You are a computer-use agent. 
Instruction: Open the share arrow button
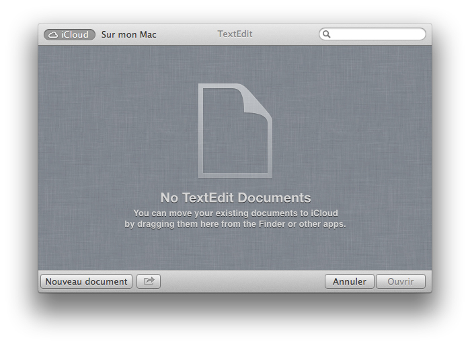(x=149, y=281)
